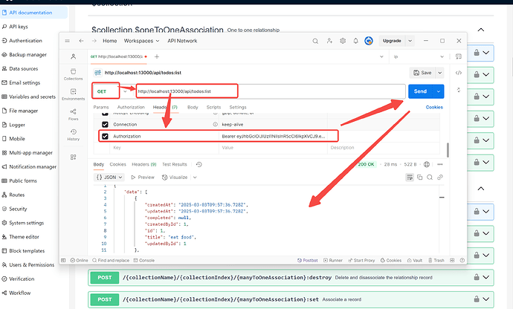Open environment selector dropdown labeled ip

[x=419, y=56]
